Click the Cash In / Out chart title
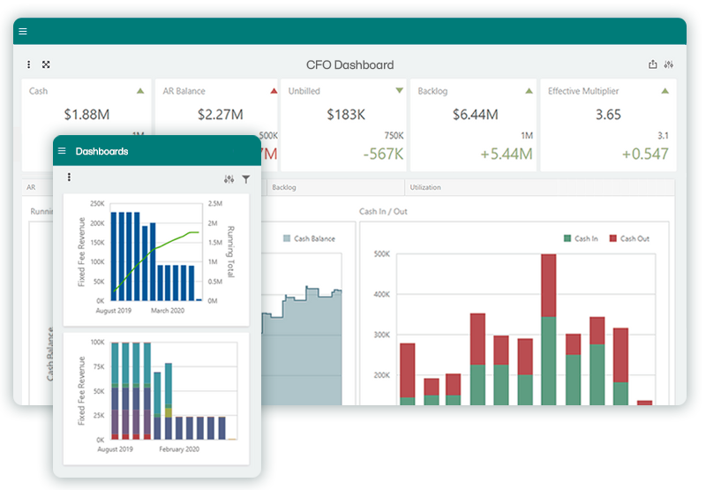 pos(383,211)
